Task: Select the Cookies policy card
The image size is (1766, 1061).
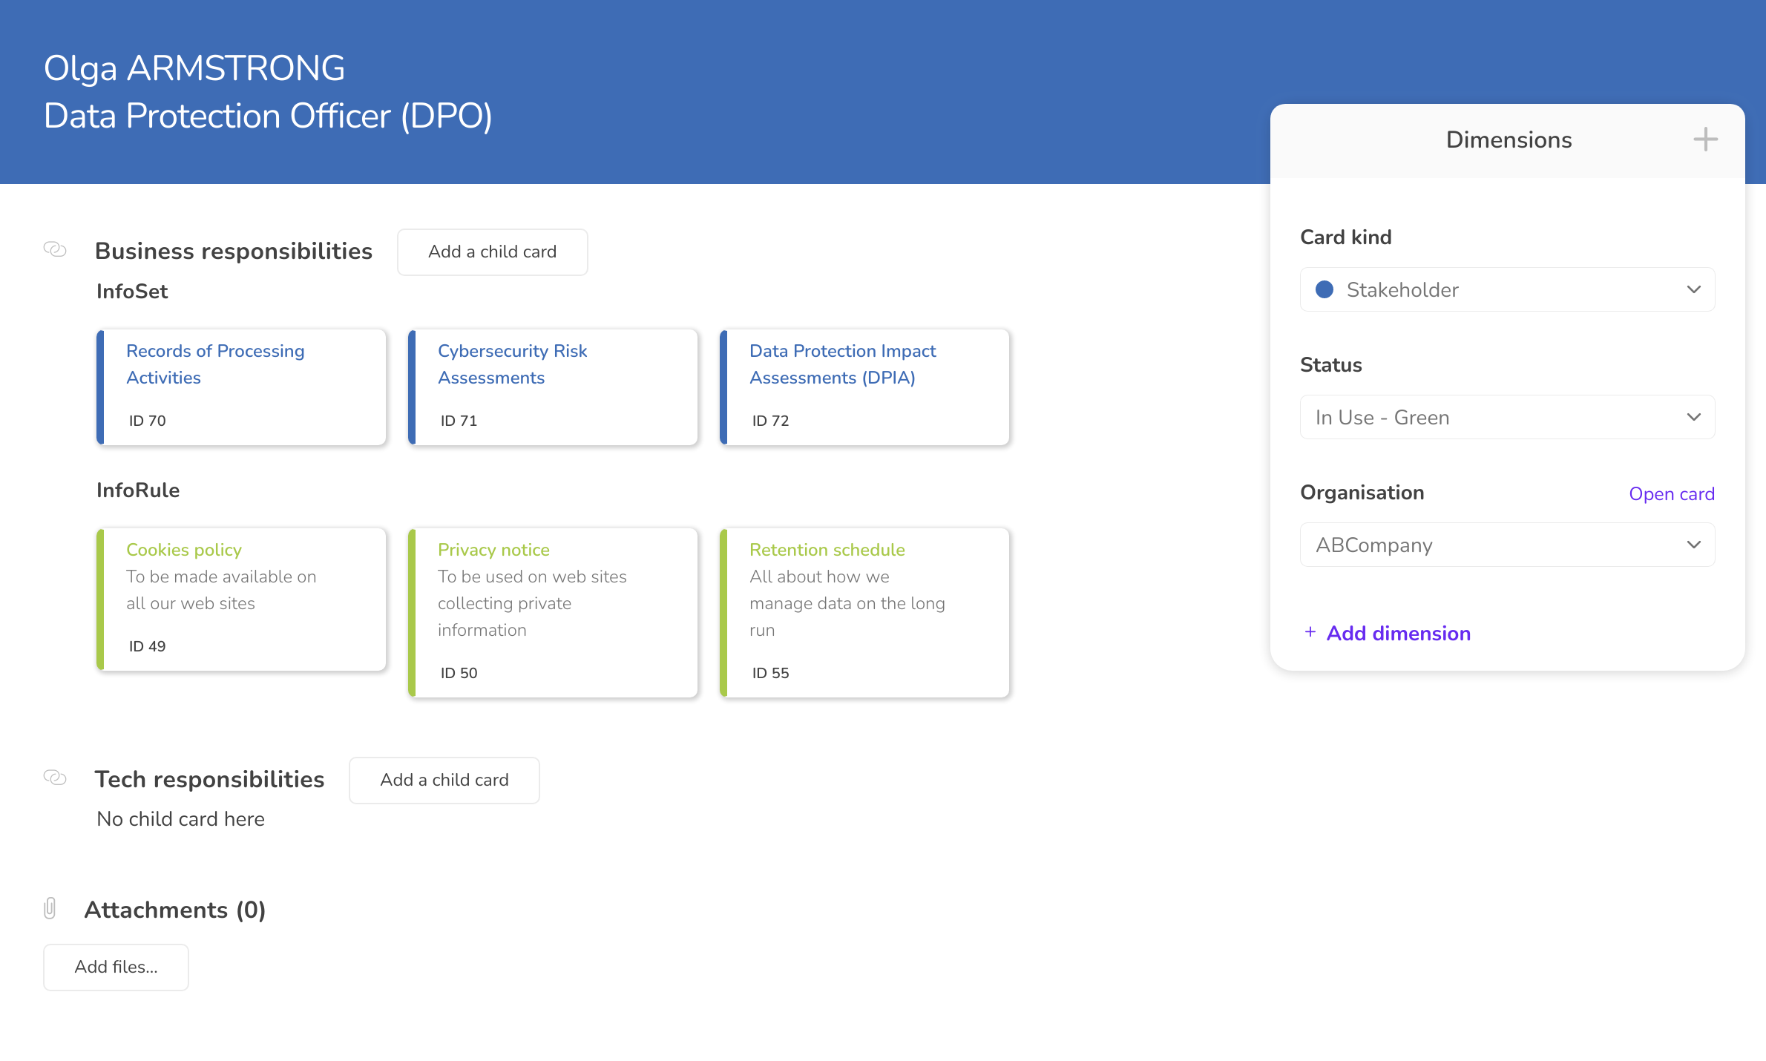Action: 241,599
